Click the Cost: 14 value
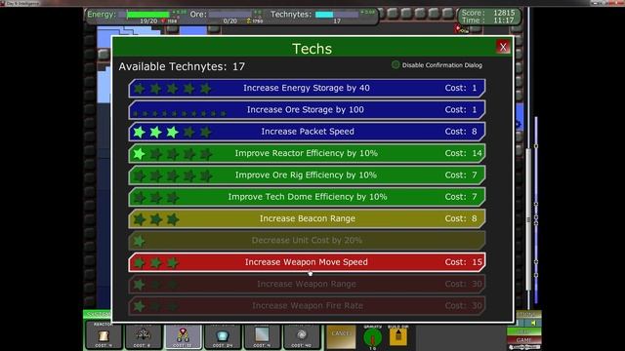 [464, 153]
